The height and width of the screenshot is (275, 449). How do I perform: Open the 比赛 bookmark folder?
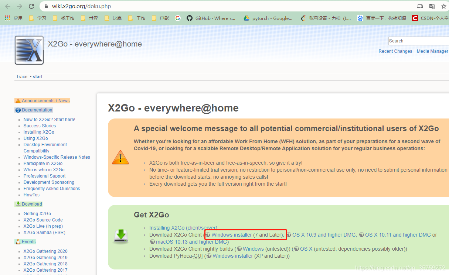[113, 18]
